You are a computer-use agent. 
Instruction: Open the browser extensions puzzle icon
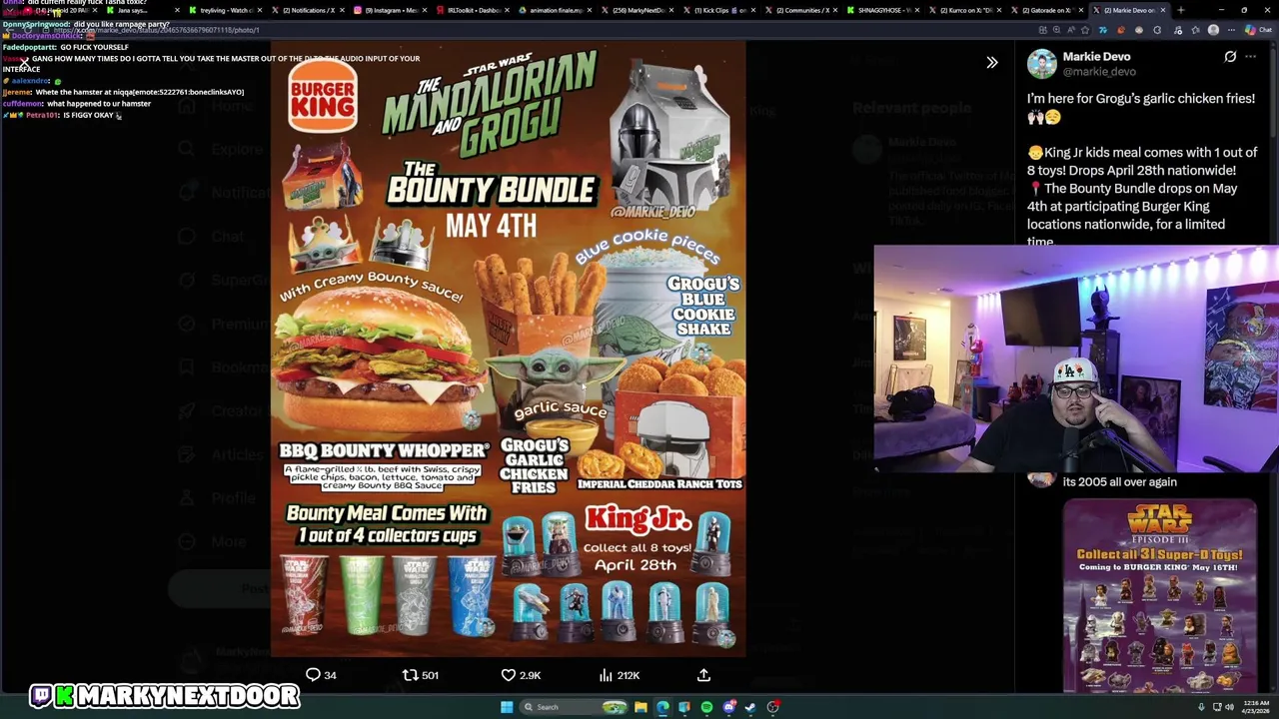(x=1157, y=30)
